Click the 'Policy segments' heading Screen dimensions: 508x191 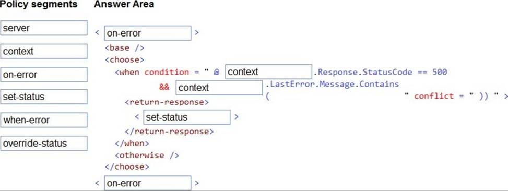39,4
